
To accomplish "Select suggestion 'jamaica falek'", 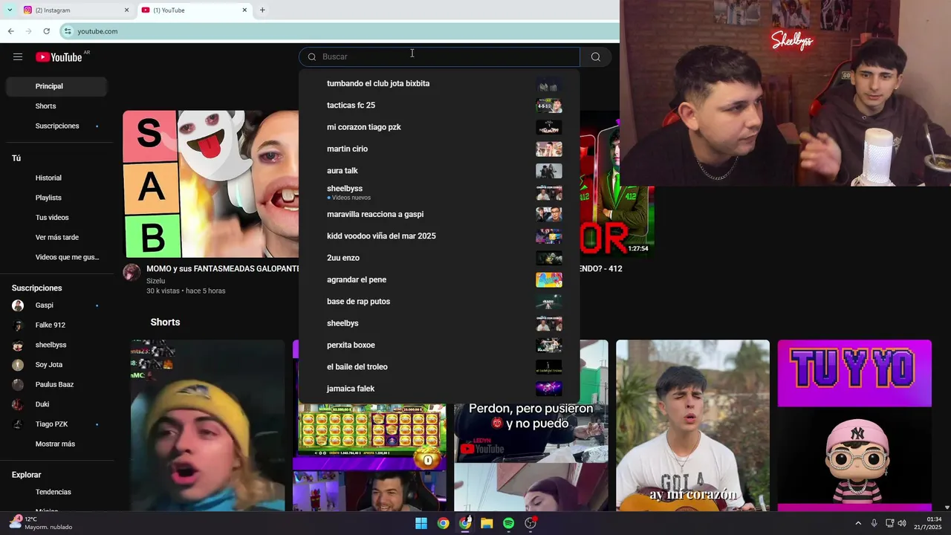I will 439,389.
